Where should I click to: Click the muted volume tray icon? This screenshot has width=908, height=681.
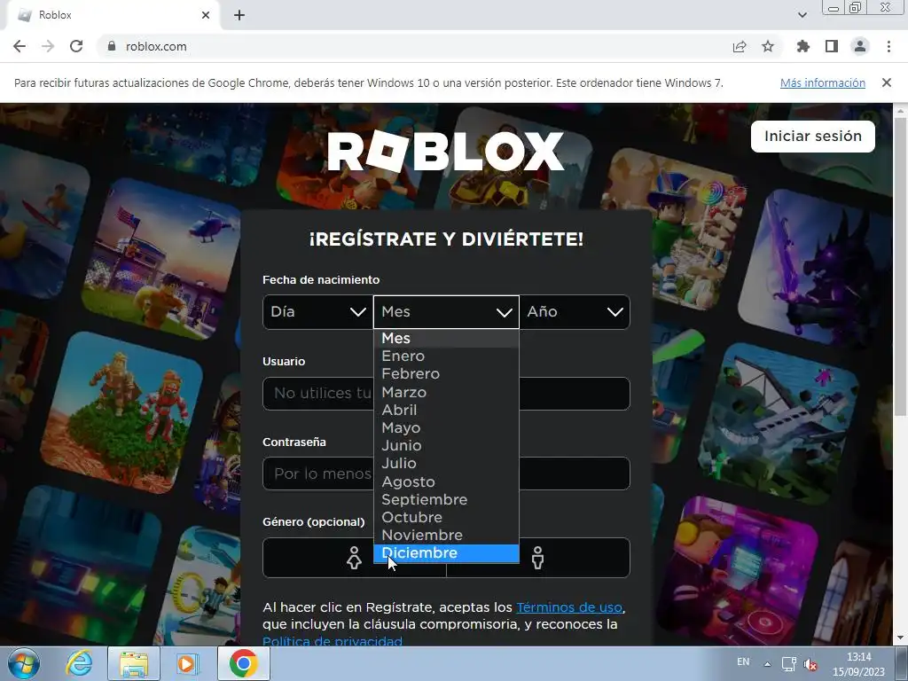click(x=810, y=665)
